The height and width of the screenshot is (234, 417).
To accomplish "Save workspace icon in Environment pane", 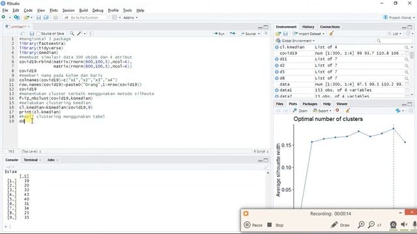I will coord(285,34).
